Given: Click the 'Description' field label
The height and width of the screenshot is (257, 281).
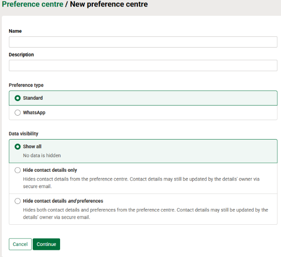Looking at the screenshot, I should pos(21,55).
